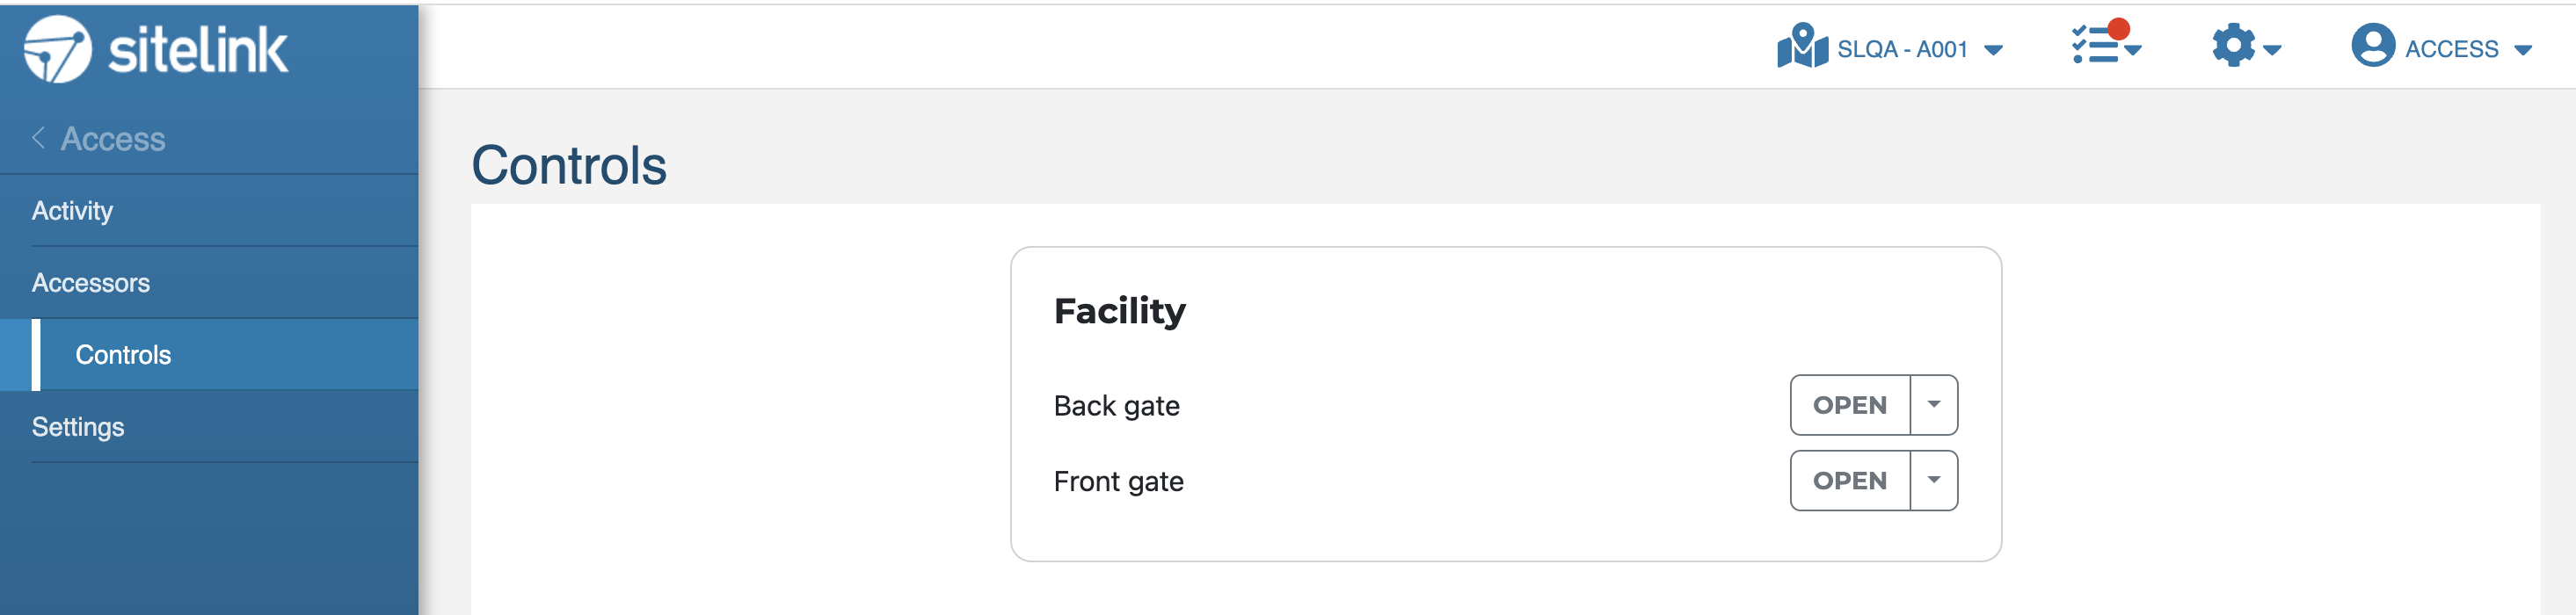Open the Back gate
This screenshot has width=2576, height=615.
1850,405
